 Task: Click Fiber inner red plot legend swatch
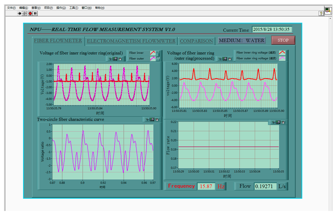153,53
